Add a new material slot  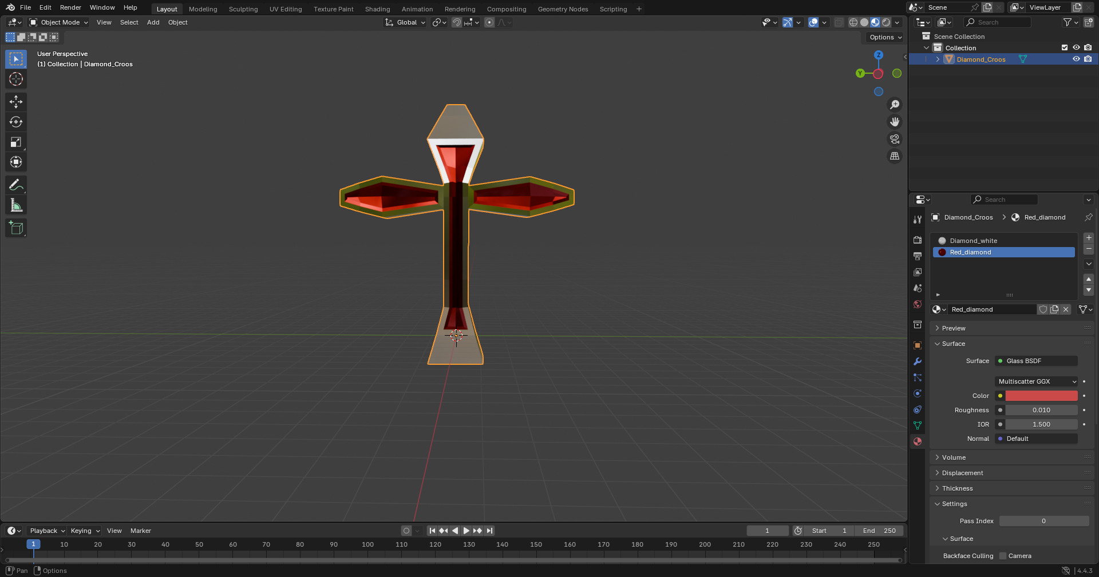pyautogui.click(x=1089, y=238)
